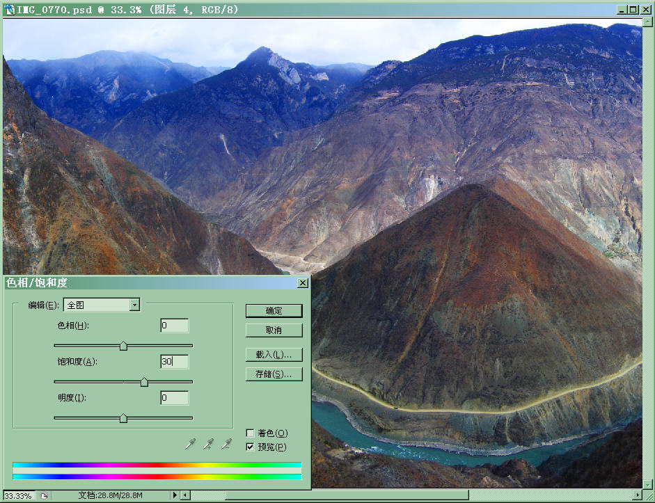Uncheck the 预览 (Preview) checkbox
The width and height of the screenshot is (655, 503).
point(251,447)
